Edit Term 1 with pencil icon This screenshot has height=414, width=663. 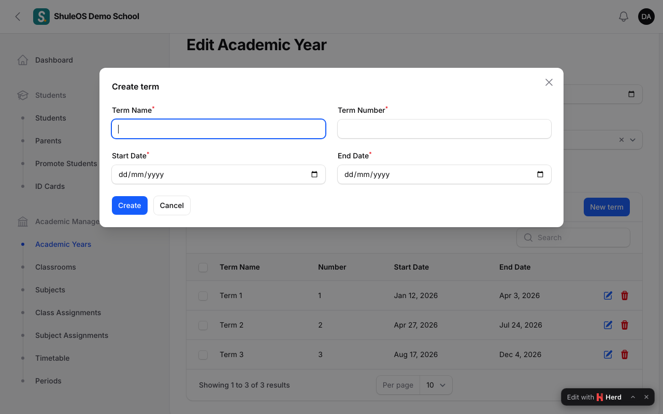[608, 295]
